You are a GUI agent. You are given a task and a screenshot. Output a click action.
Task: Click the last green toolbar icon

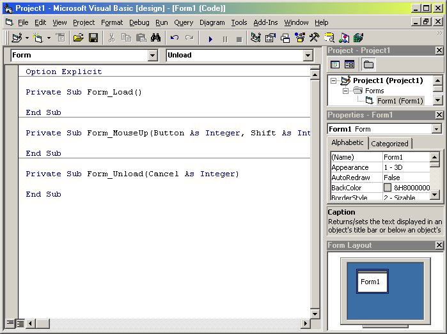pos(358,38)
